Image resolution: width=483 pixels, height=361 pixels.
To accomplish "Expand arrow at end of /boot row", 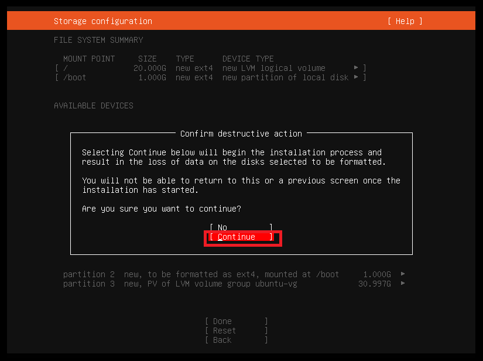I will (x=356, y=77).
